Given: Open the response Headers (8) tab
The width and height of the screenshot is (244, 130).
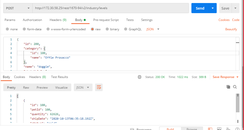Looking at the screenshot, I should click(37, 77).
